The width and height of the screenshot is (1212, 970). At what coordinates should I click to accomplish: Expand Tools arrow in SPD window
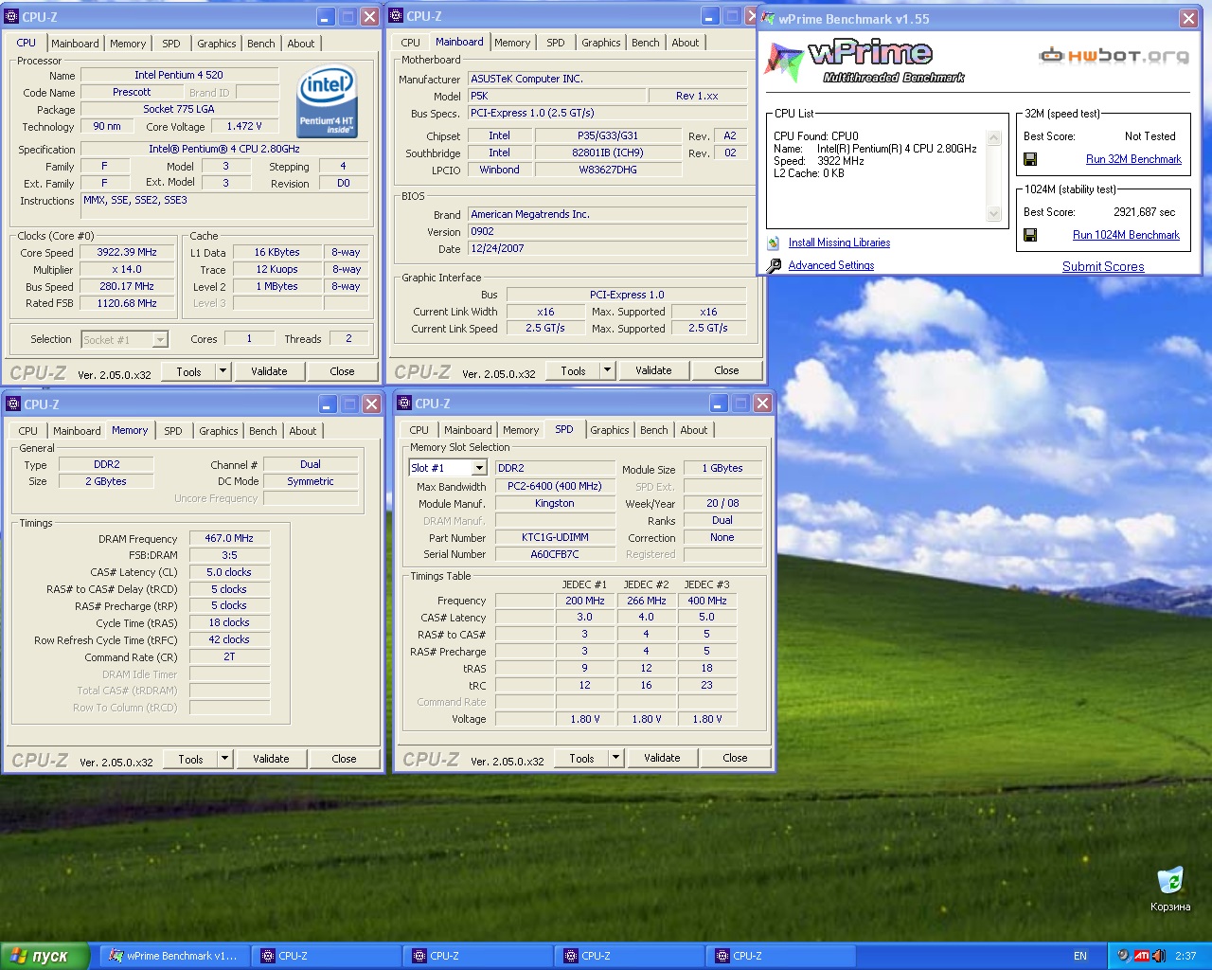[x=616, y=758]
